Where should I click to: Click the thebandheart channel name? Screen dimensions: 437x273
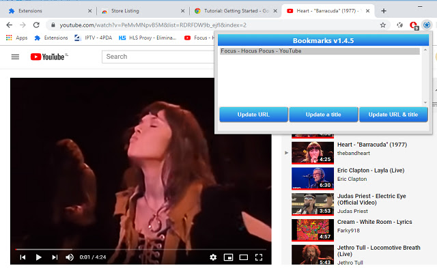354,153
